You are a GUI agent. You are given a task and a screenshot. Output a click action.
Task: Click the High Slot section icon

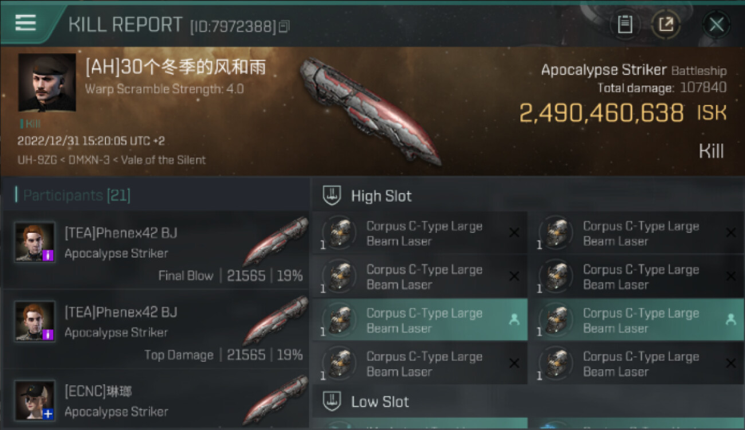[332, 196]
